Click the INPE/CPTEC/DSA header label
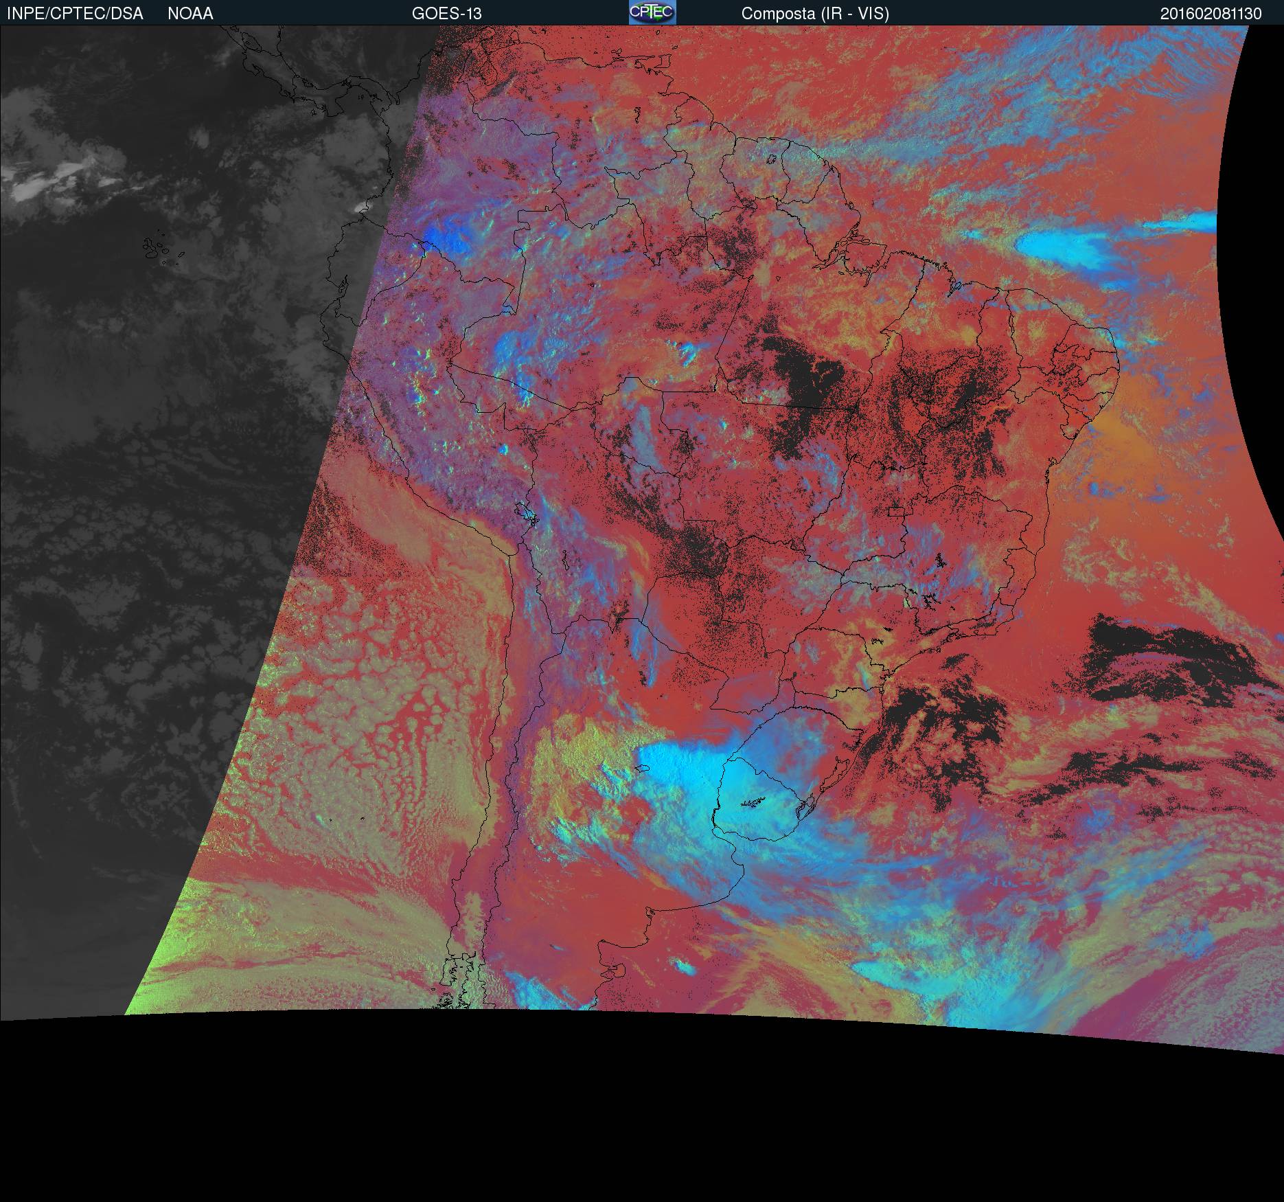This screenshot has height=1202, width=1284. point(75,14)
